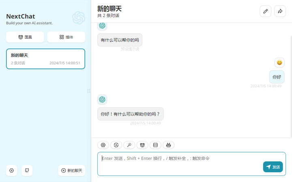Viewport: 292px width, 182px height.
Task: Click the clear context break icon
Action: [155, 145]
